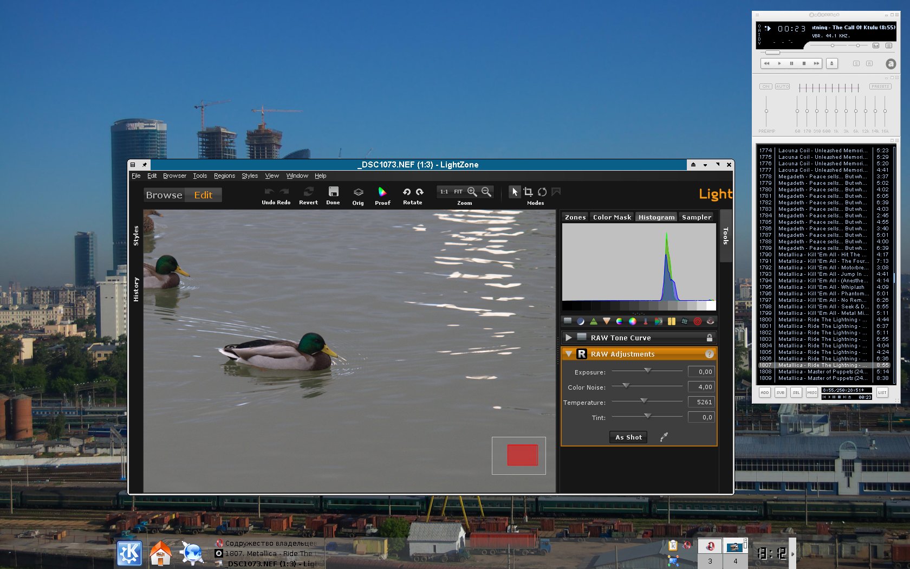This screenshot has height=569, width=910.
Task: Switch to the Sampler tab
Action: [697, 217]
